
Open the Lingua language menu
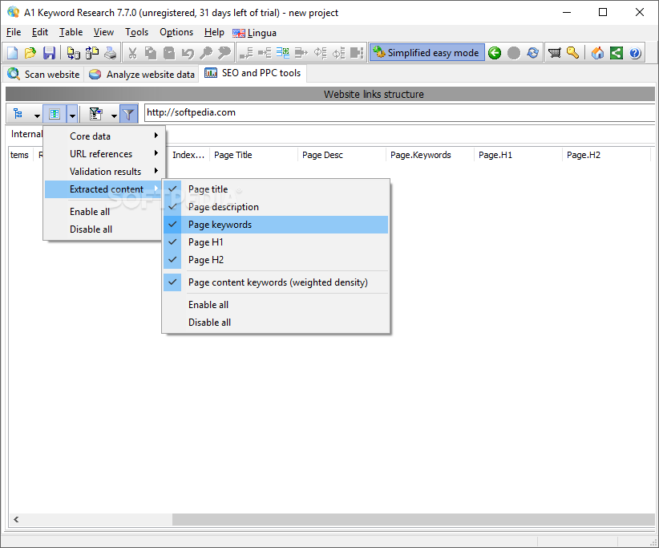[x=255, y=33]
